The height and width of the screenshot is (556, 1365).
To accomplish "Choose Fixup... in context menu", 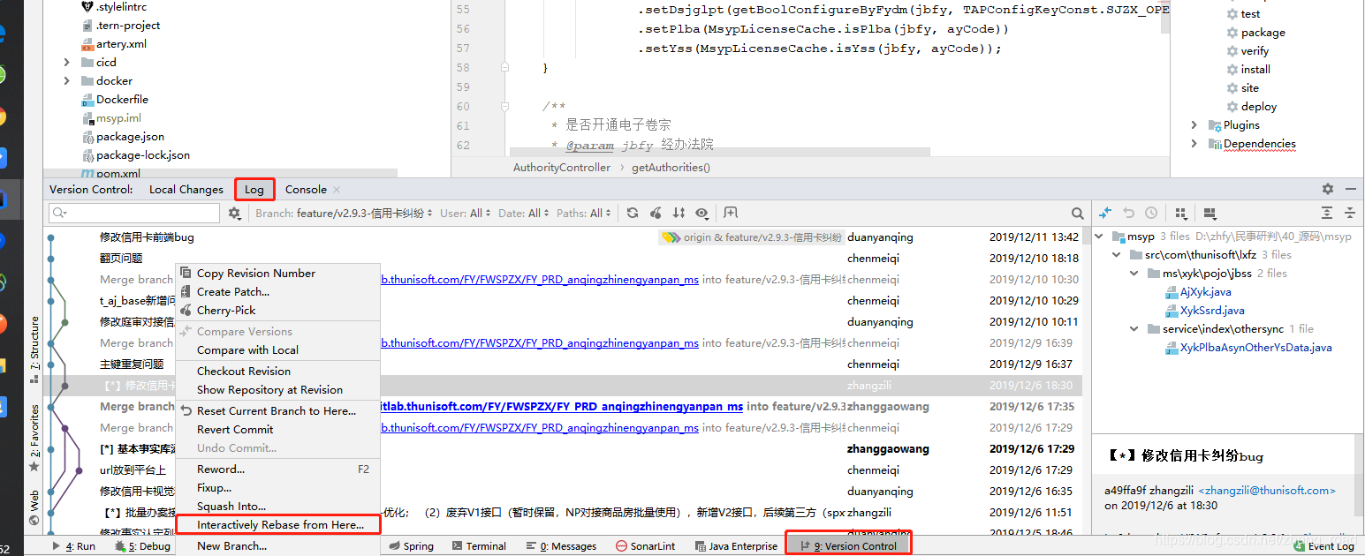I will (x=278, y=487).
